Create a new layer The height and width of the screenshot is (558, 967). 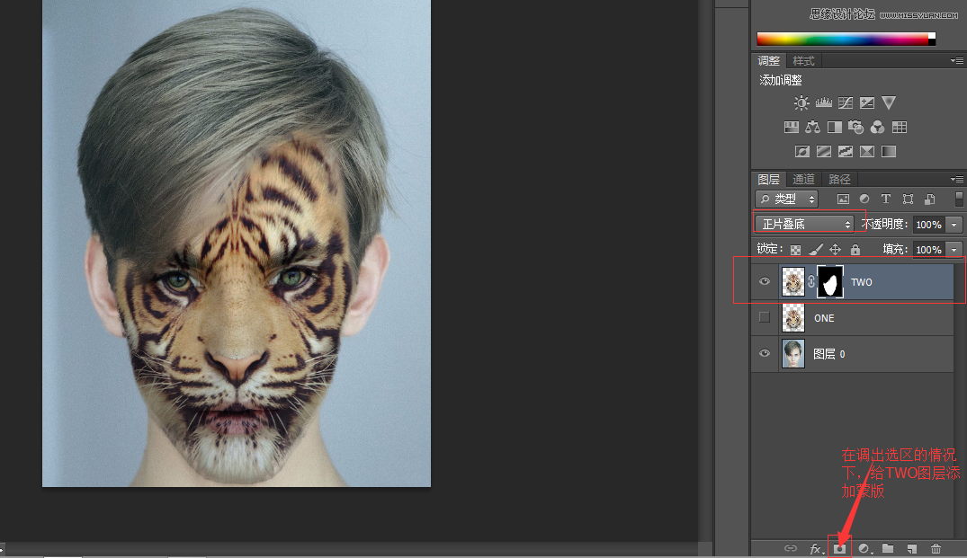pyautogui.click(x=911, y=548)
